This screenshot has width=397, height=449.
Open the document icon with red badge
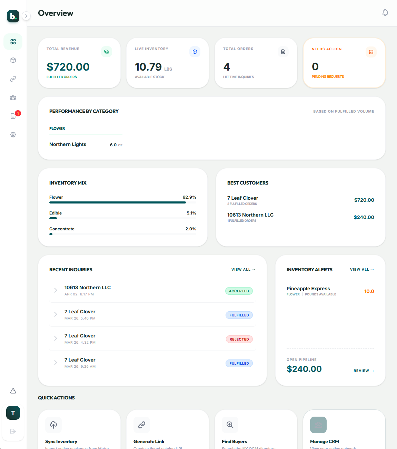coord(13,116)
